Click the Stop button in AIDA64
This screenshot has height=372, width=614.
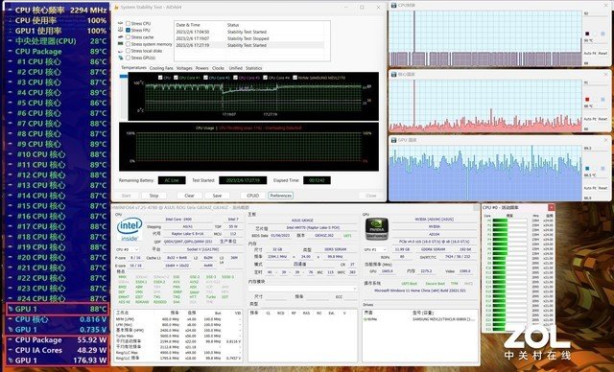point(153,196)
